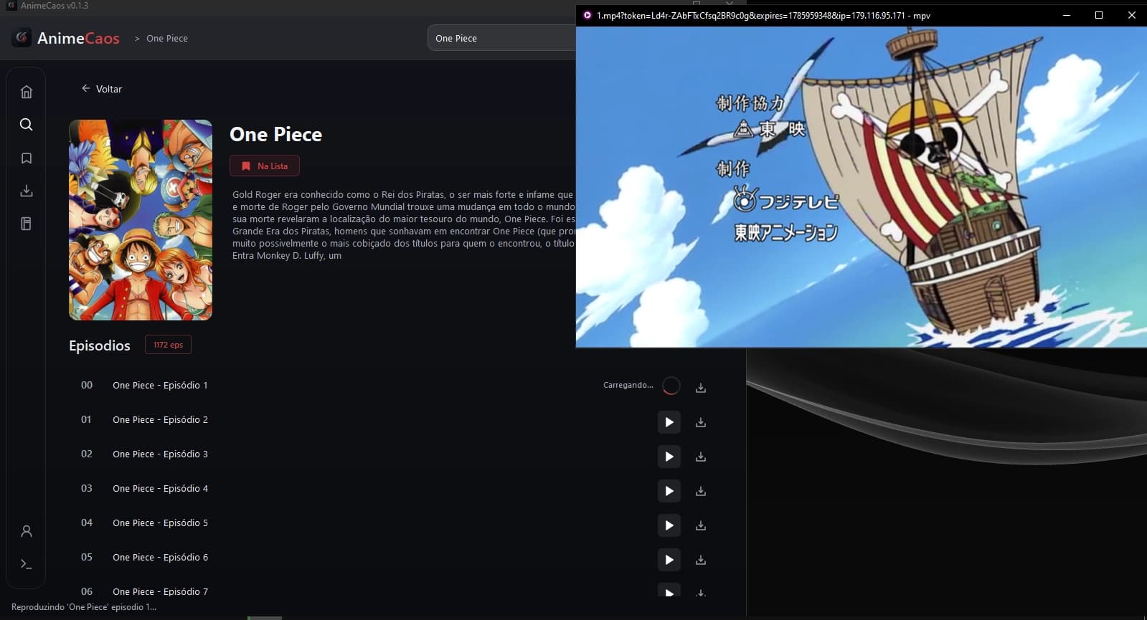Screen dimensions: 1147x620
Task: Download One Piece - Episódio 1
Action: point(701,388)
